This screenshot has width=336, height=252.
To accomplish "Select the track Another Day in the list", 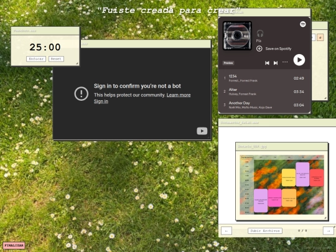I will coord(264,105).
